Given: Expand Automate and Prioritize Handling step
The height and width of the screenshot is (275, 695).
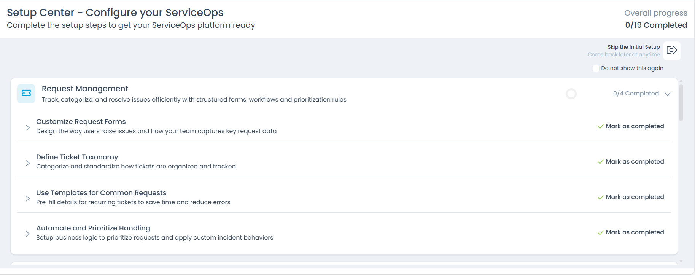Looking at the screenshot, I should (x=28, y=234).
